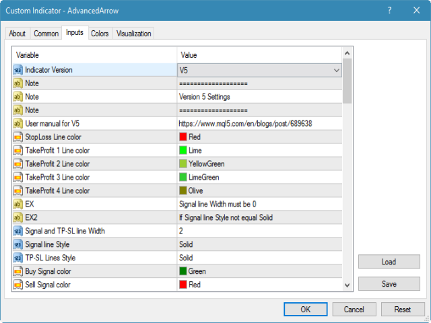Open the Visualization tab
431x323 pixels.
(x=134, y=34)
